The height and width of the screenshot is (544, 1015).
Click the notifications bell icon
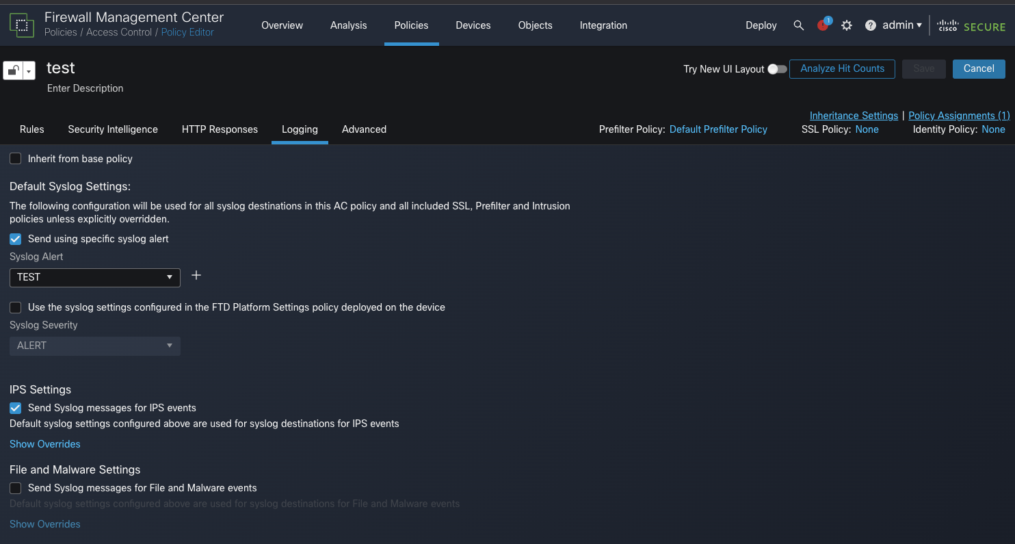coord(822,25)
